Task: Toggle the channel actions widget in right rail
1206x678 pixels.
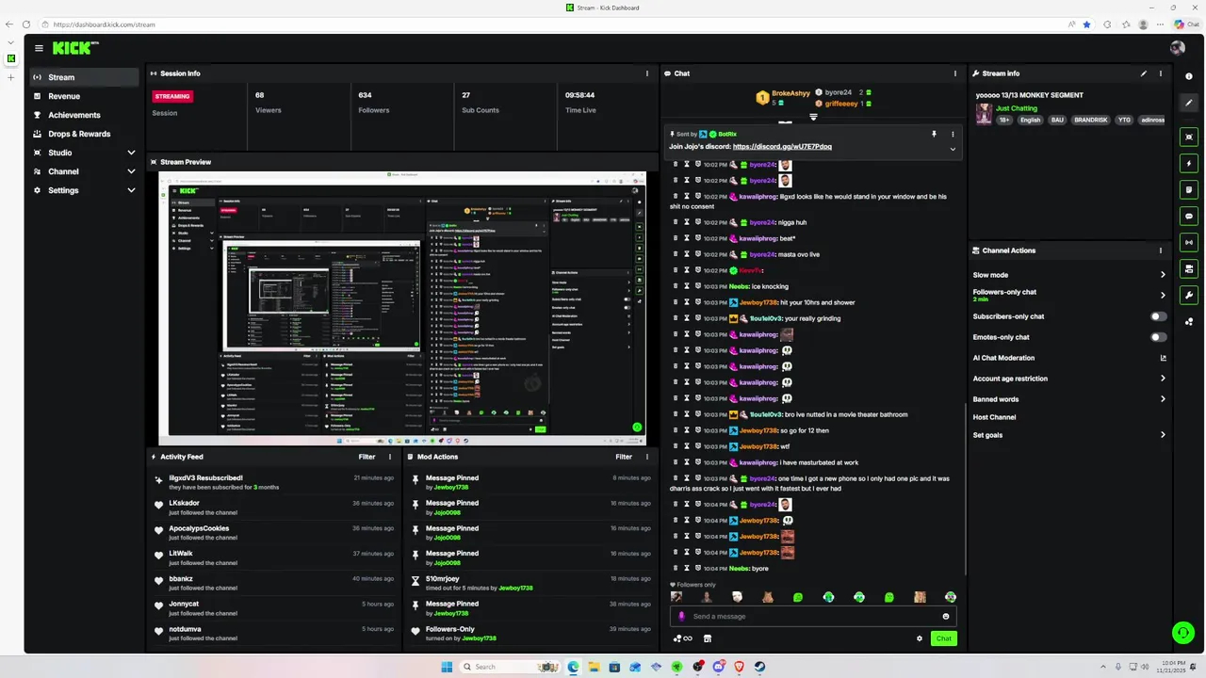Action: pos(1189,268)
